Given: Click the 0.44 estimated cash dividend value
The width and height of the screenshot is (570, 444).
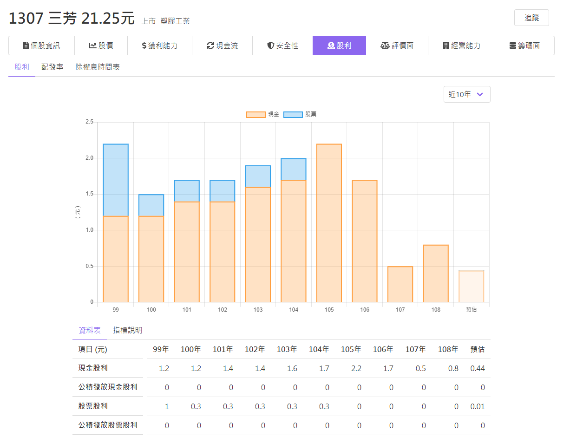Looking at the screenshot, I should click(x=478, y=368).
